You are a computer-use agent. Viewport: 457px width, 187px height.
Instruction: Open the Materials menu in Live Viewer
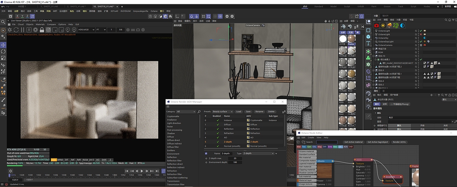(40, 24)
